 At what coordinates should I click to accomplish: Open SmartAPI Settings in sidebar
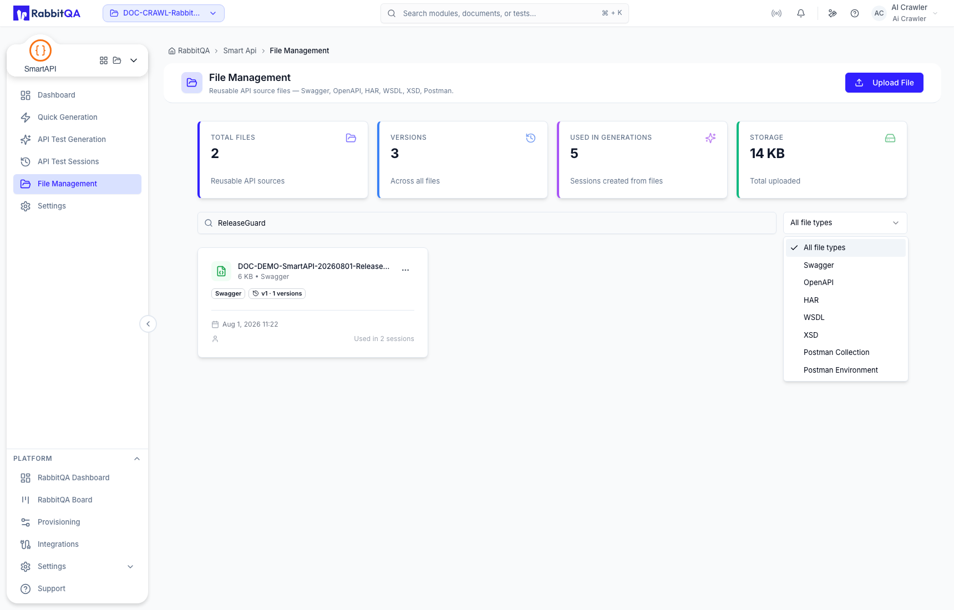point(77,206)
